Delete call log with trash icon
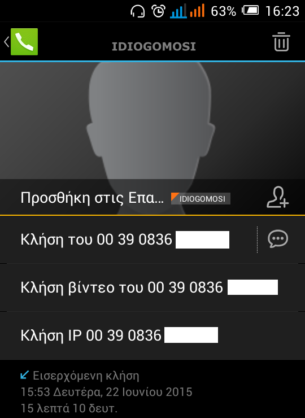Viewport: 305px width, 418px height. coord(281,42)
